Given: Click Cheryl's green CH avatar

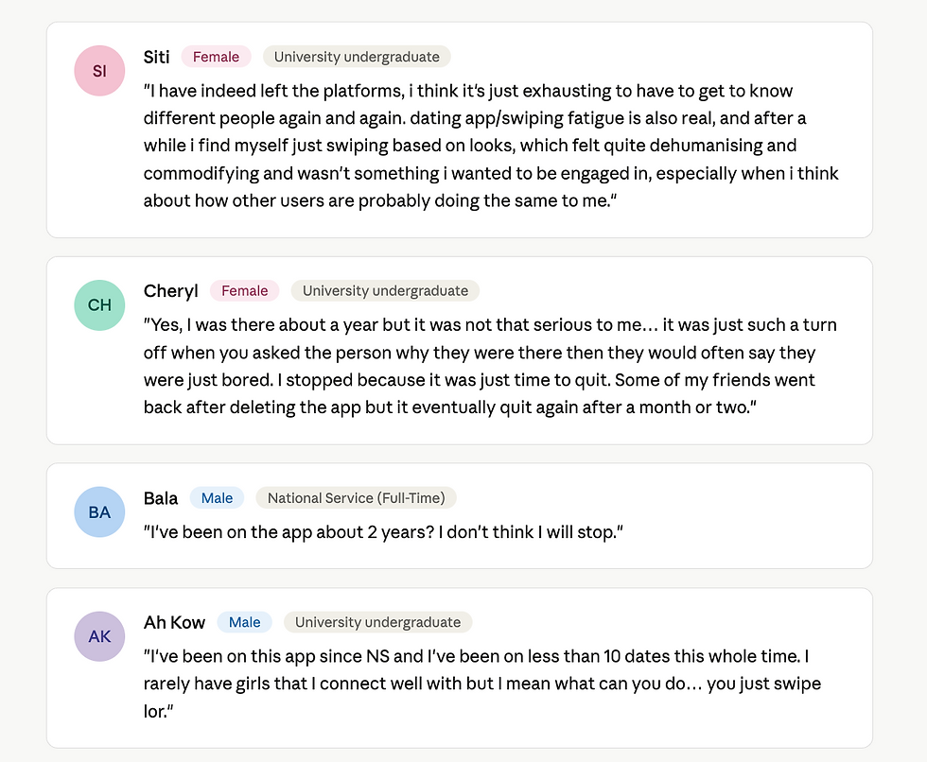Looking at the screenshot, I should (99, 305).
